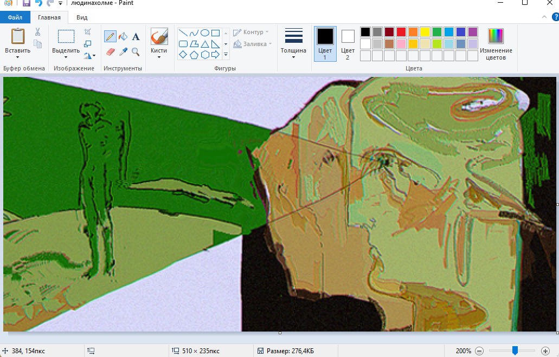Choose the Rounded rectangle shape
Image resolution: width=559 pixels, height=357 pixels.
(183, 44)
